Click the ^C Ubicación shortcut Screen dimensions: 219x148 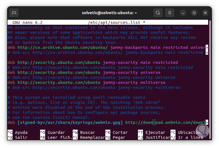[x=186, y=132]
